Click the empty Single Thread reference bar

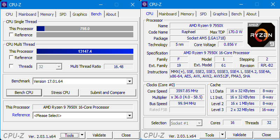(85, 35)
